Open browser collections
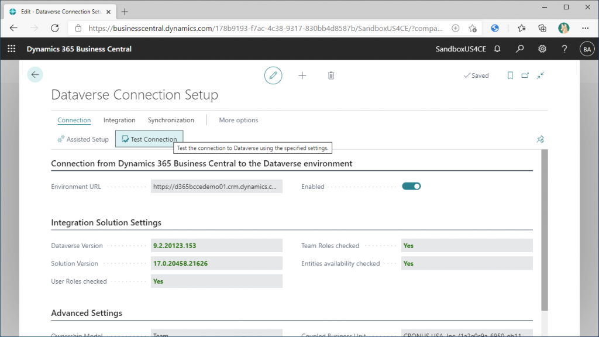Viewport: 599px width, 337px height. [x=542, y=28]
